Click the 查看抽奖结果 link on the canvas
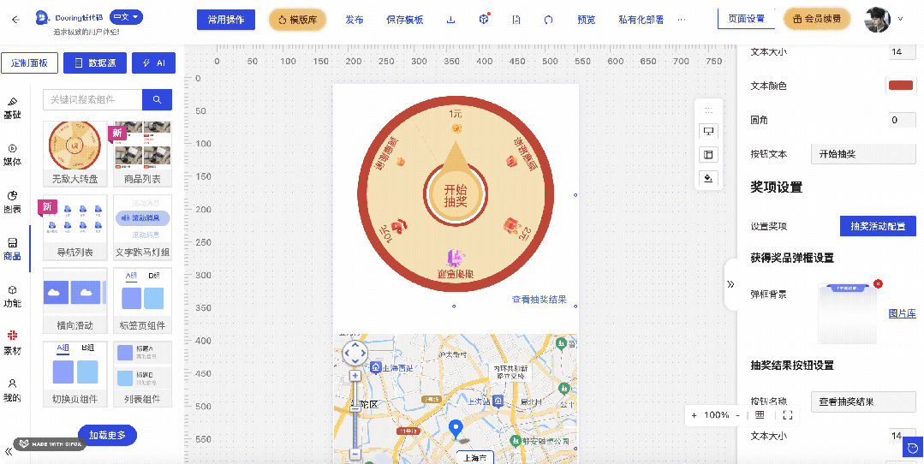This screenshot has height=464, width=924. [539, 299]
